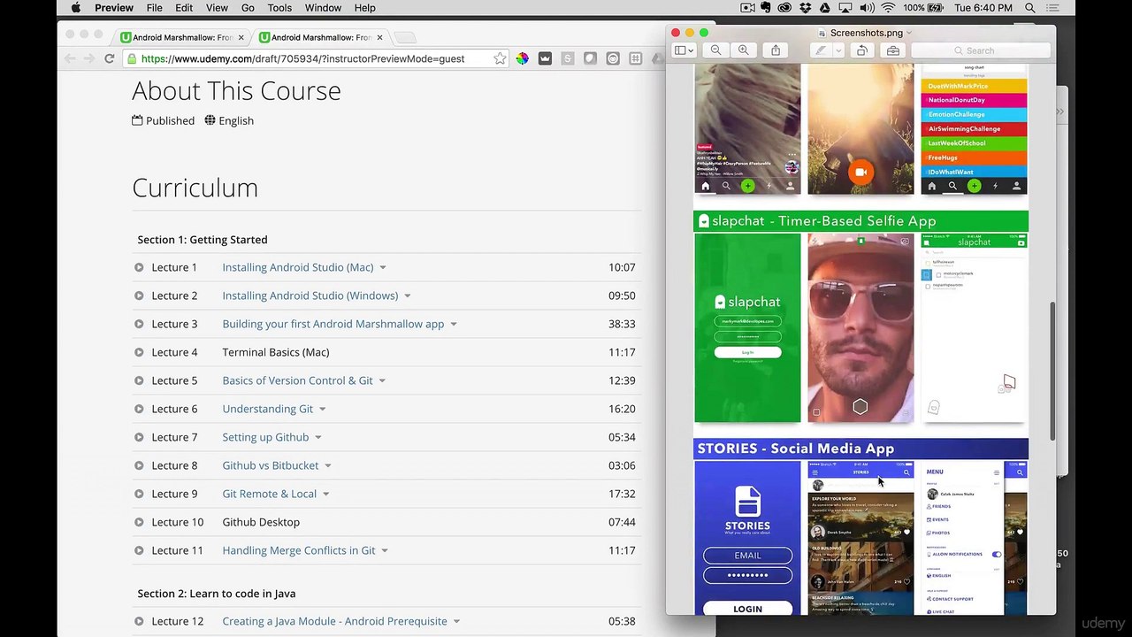Switch to the first Android Marshmallow tab

[182, 37]
